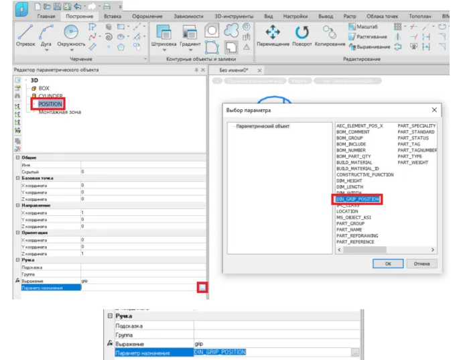
Task: Open the Штриховка hatch tool
Action: pyautogui.click(x=163, y=36)
